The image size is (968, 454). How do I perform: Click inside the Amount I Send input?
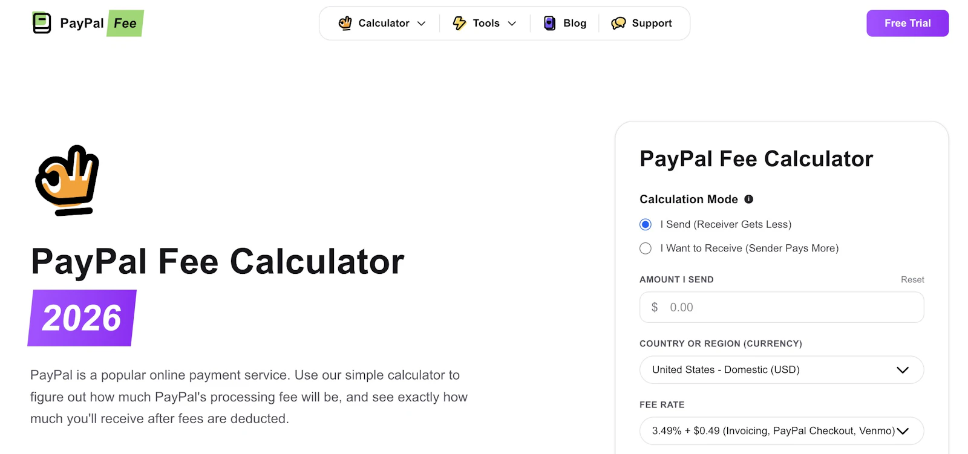point(781,307)
